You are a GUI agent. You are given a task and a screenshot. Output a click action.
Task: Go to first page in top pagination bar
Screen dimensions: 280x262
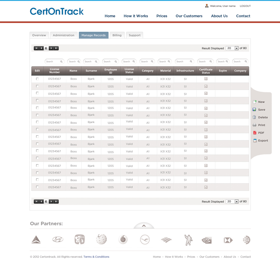click(36, 48)
